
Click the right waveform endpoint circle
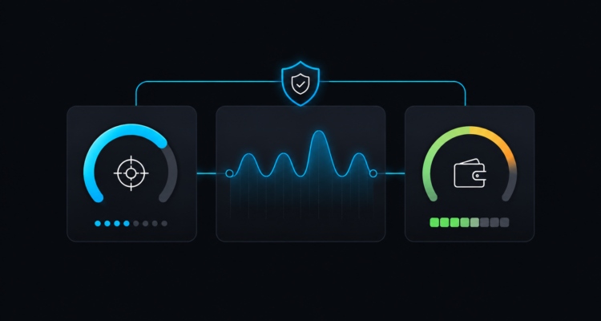point(373,173)
